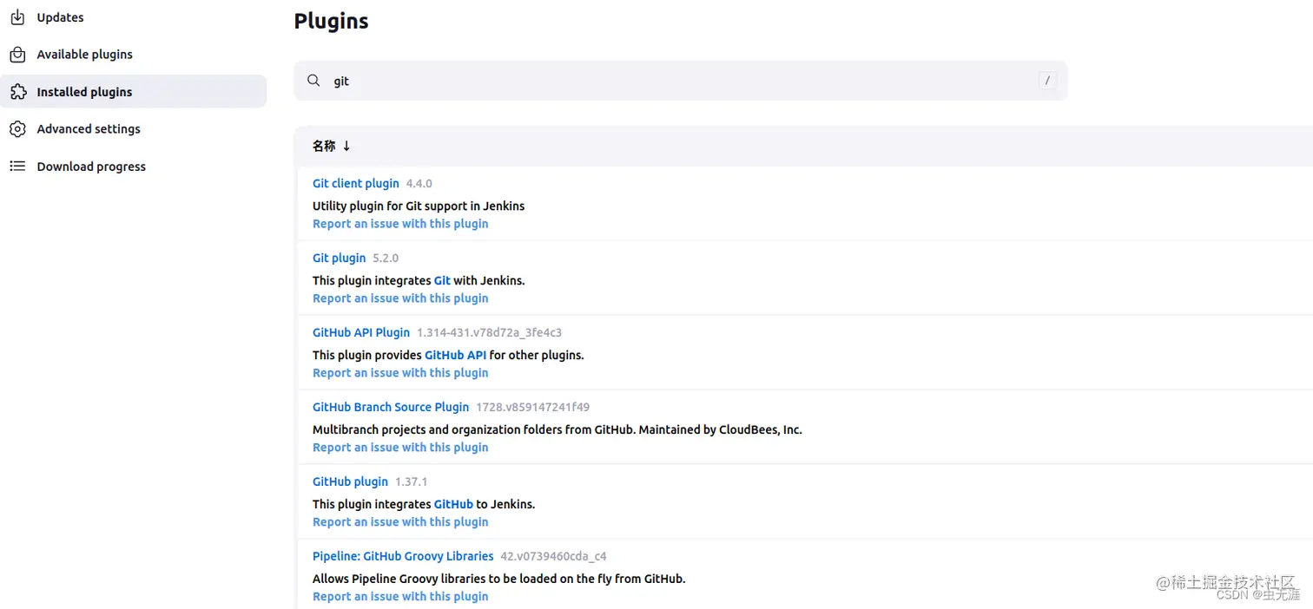The height and width of the screenshot is (609, 1313).
Task: Open the Git plugin link
Action: [340, 258]
